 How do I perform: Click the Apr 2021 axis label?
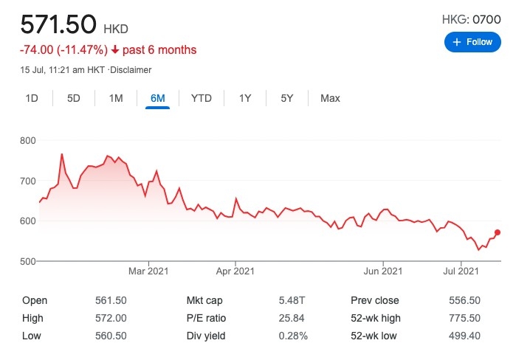point(235,271)
